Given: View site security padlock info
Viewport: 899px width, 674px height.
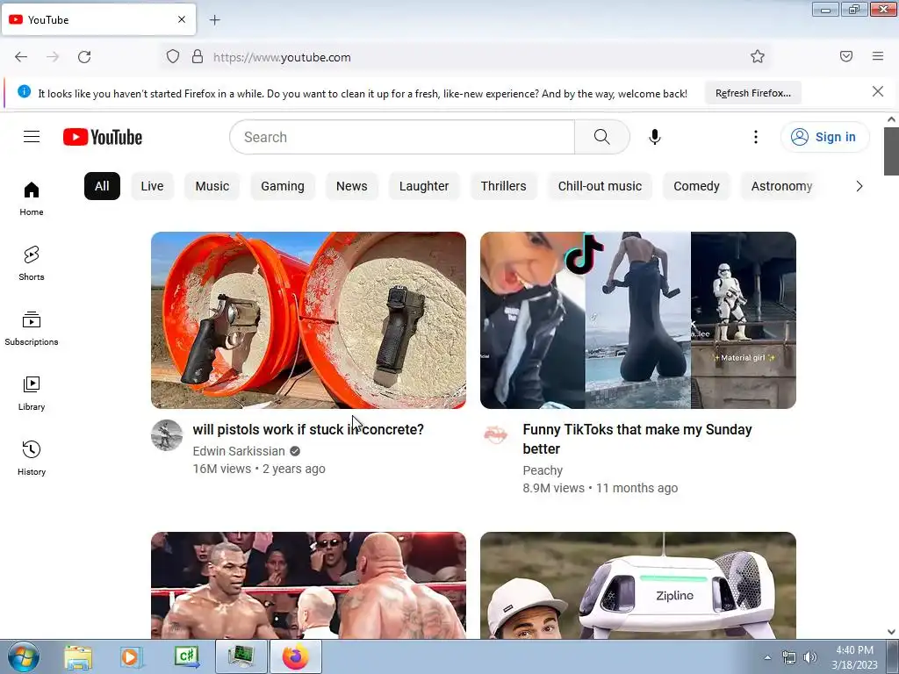Looking at the screenshot, I should click(x=198, y=57).
